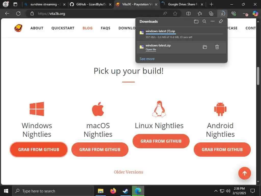Click the scroll-to-top arrow button
Image resolution: width=261 pixels, height=196 pixels.
pos(244,173)
